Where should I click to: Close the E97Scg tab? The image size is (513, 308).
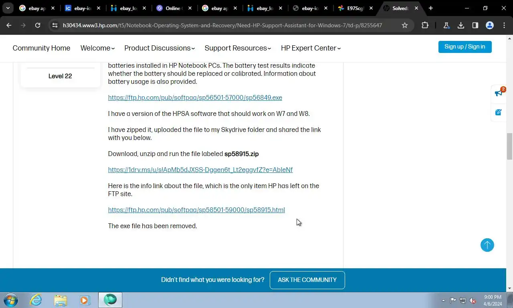[x=372, y=8]
